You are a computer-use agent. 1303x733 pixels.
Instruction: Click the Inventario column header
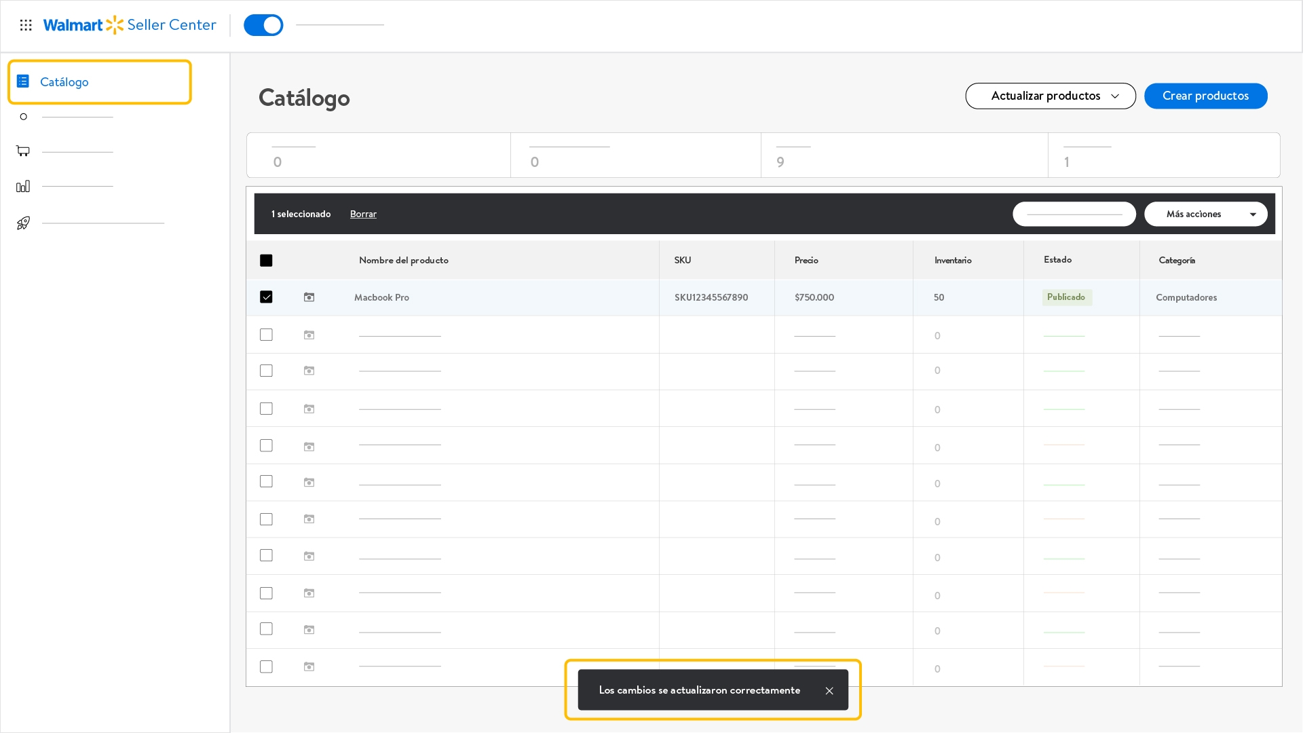coord(953,260)
